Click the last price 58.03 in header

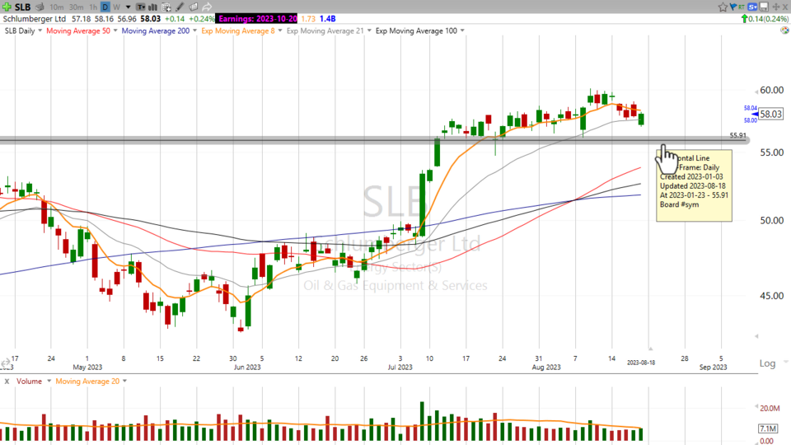coord(150,19)
